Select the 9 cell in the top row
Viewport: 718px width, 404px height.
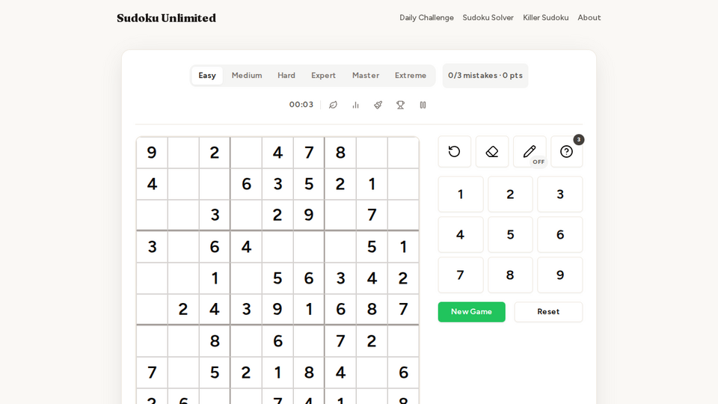click(x=152, y=153)
